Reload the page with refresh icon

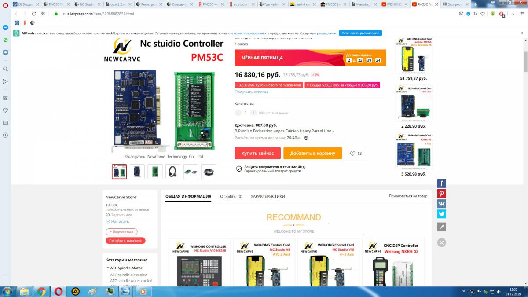coord(33,14)
